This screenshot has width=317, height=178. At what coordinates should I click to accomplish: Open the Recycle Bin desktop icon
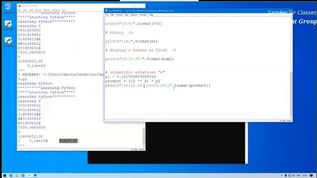tap(8, 8)
